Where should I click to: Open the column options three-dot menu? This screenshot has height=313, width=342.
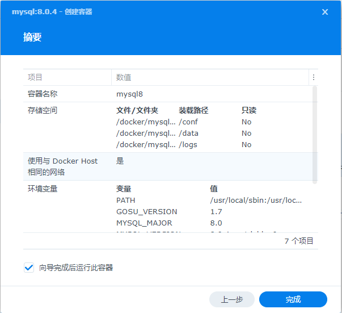313,77
